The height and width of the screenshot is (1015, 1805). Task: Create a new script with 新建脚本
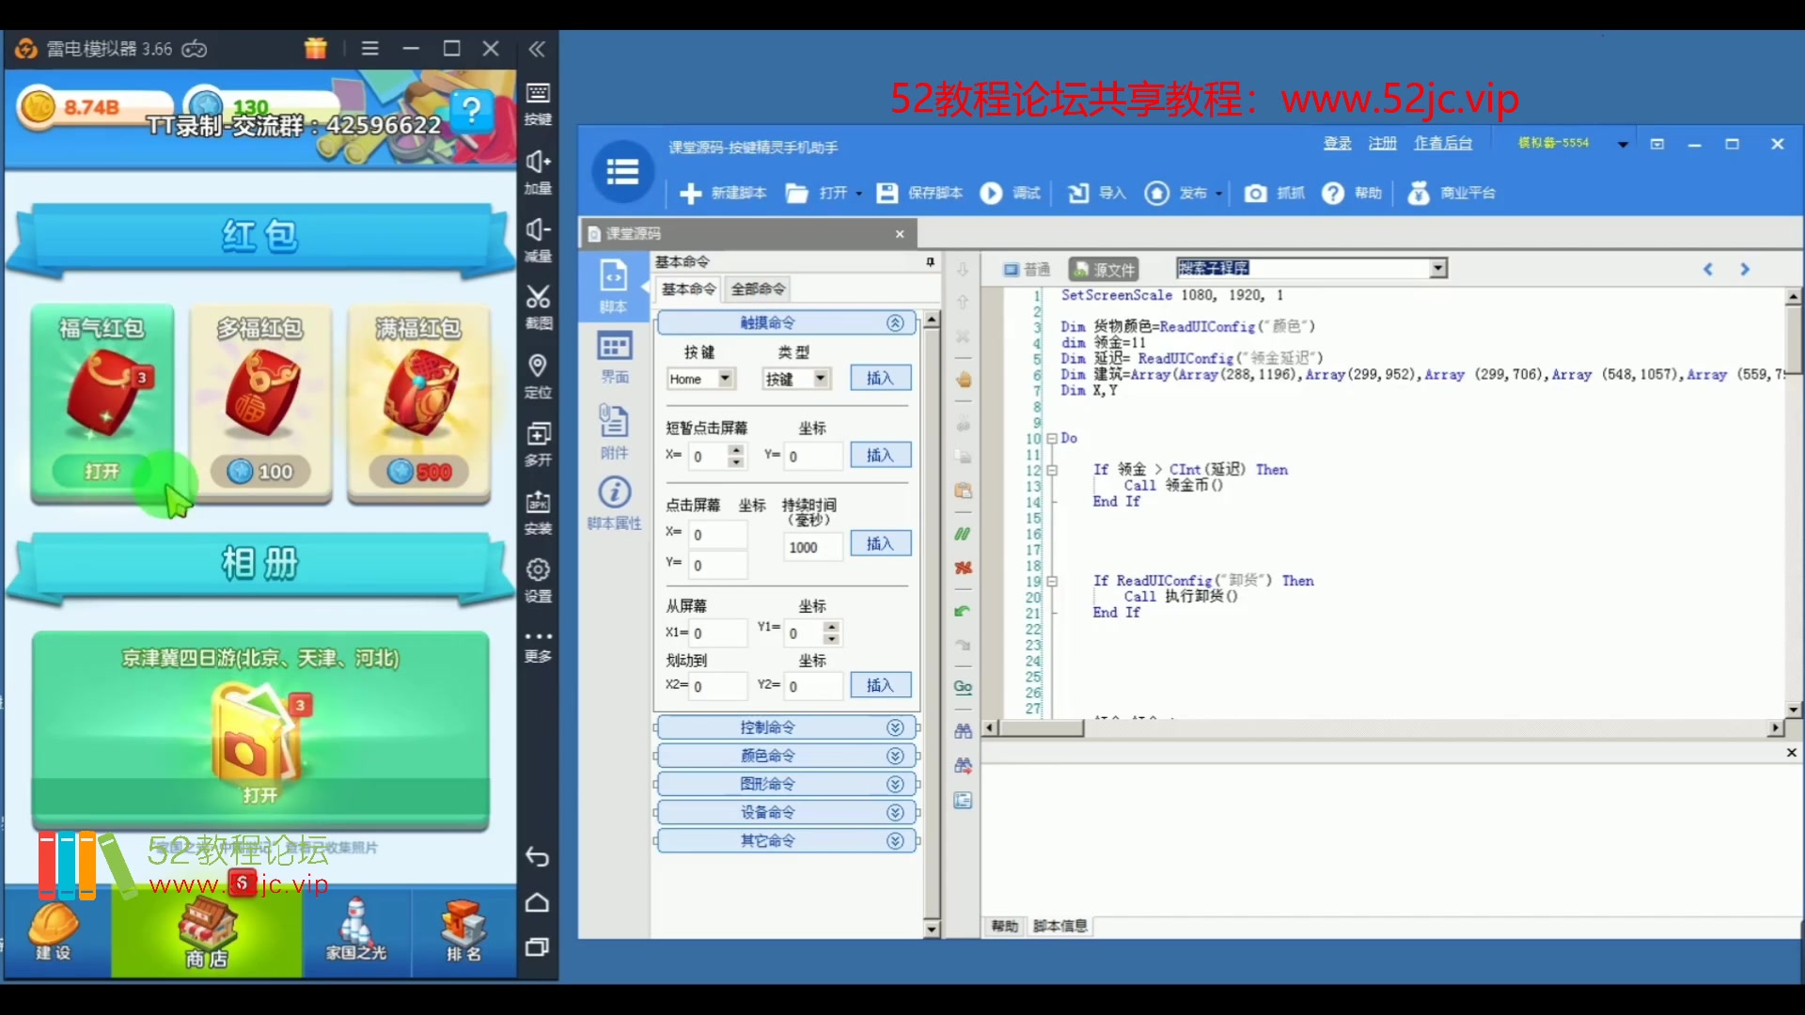click(x=720, y=194)
